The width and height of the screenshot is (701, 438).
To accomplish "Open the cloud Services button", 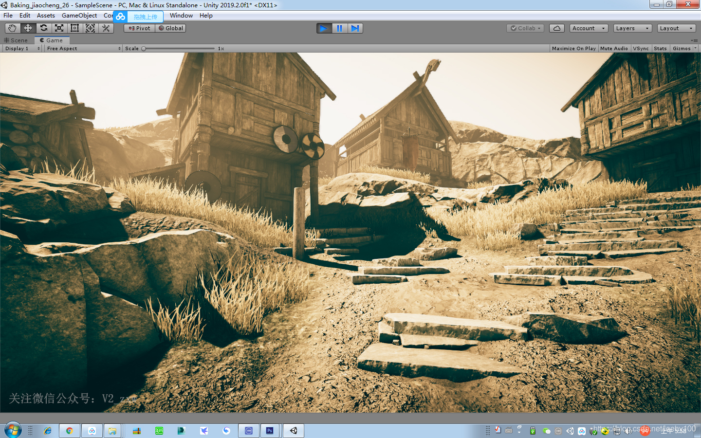I will [557, 28].
